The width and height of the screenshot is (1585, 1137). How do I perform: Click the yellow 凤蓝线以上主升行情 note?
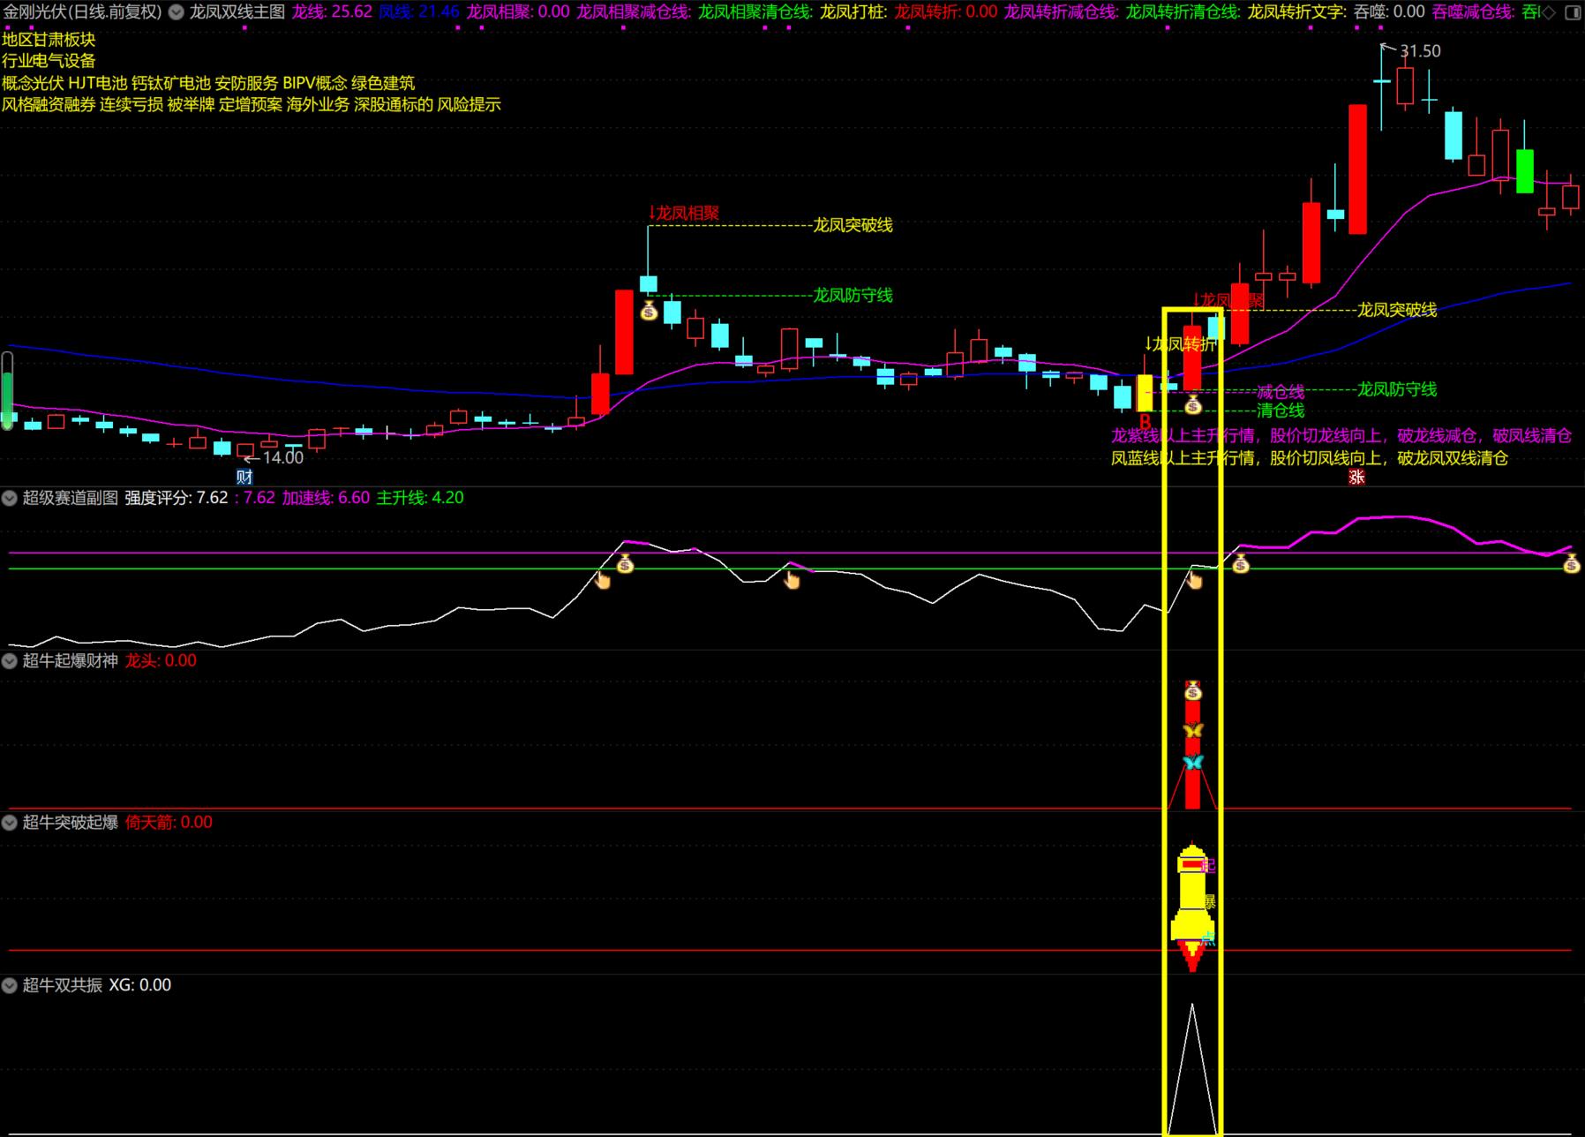point(1310,458)
